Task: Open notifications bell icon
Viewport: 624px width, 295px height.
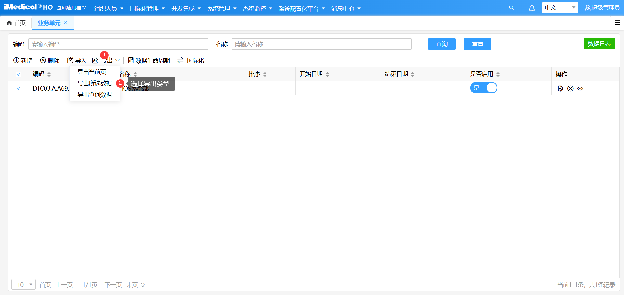Action: click(532, 8)
